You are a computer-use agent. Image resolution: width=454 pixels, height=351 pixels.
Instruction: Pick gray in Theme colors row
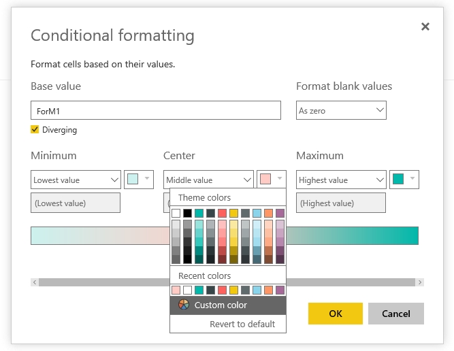[245, 214]
